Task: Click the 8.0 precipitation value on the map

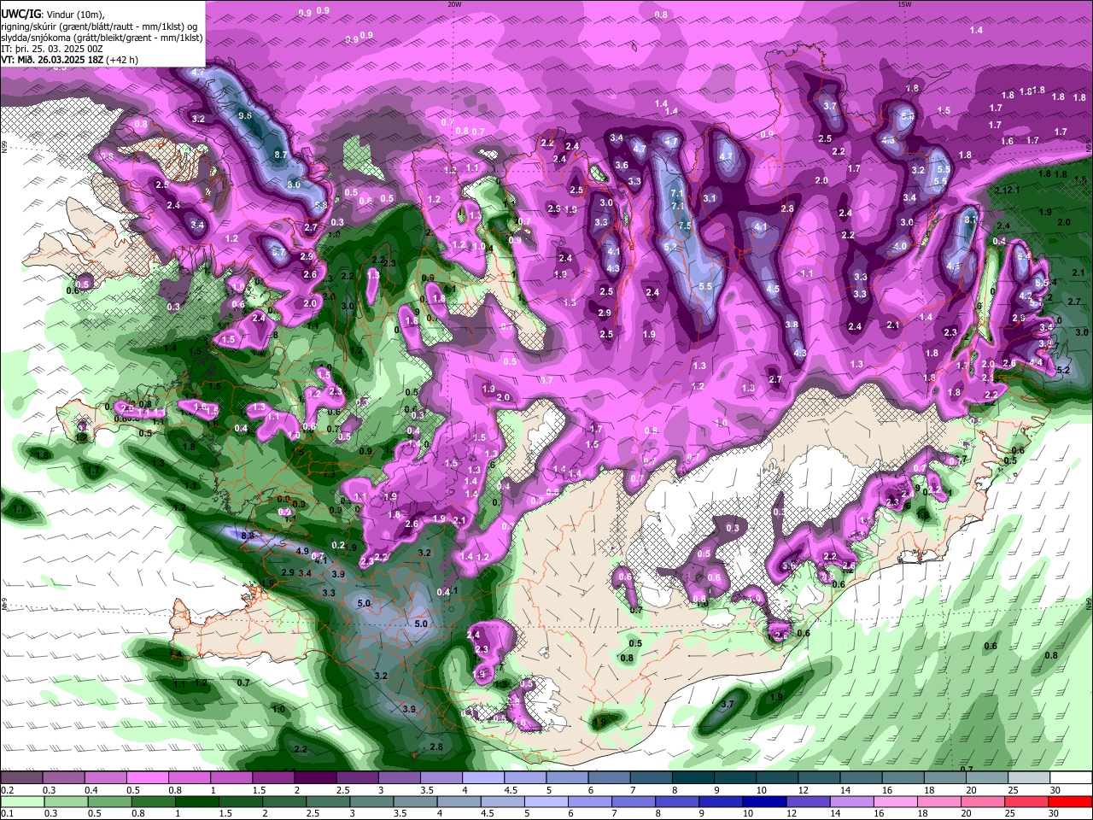Action: tap(294, 184)
